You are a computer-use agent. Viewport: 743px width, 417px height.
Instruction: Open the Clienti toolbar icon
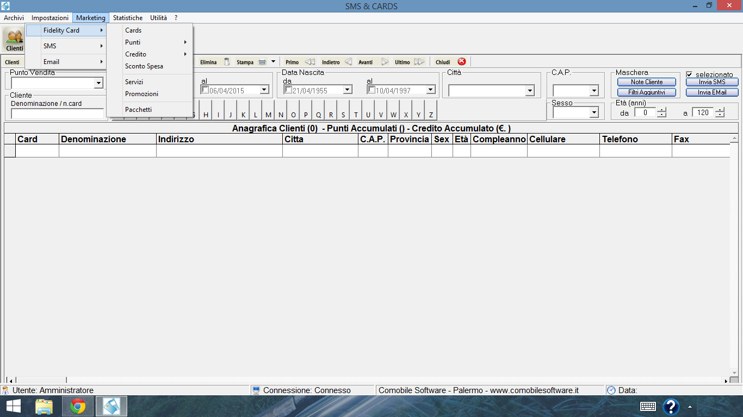tap(14, 39)
